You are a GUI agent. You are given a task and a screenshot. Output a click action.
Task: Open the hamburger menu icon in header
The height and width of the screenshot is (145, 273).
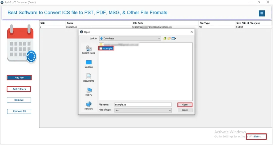(x=262, y=13)
